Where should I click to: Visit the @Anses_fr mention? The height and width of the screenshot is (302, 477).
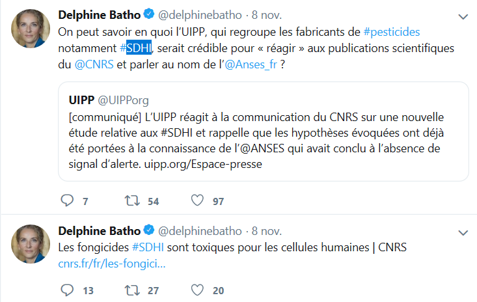point(252,65)
